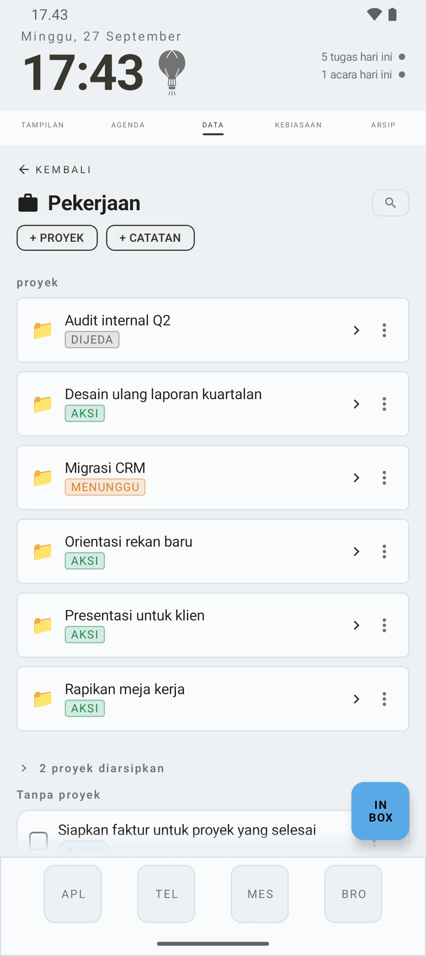Viewport: 426px width, 956px height.
Task: Add a note with + CATATAN
Action: coord(150,238)
